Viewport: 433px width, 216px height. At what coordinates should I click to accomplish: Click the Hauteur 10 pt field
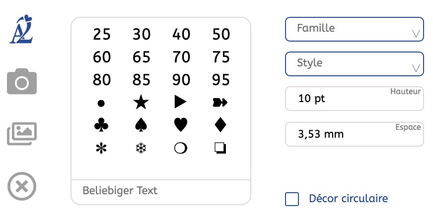pyautogui.click(x=354, y=99)
